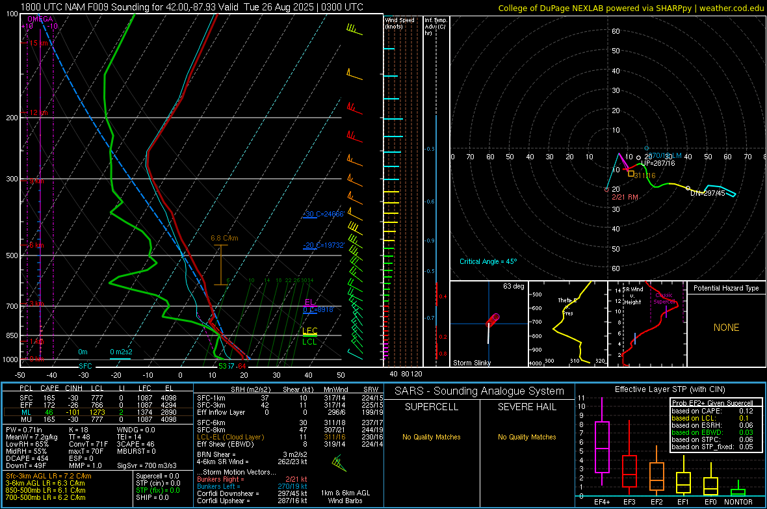
Task: Select the LFC marker label
Action: coord(309,331)
